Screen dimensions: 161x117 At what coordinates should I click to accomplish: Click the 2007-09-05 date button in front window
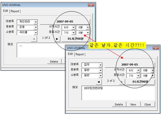click(x=130, y=65)
